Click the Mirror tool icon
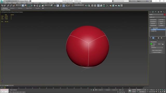166x93 pixels. click(86, 6)
